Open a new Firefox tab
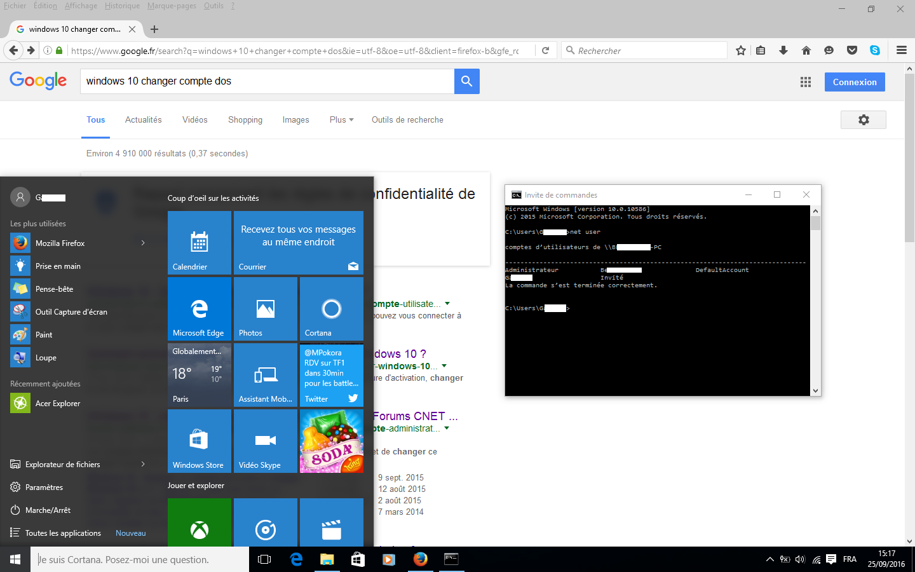The height and width of the screenshot is (572, 915). coord(154,29)
